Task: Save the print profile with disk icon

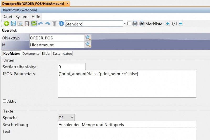Action: coord(13,24)
